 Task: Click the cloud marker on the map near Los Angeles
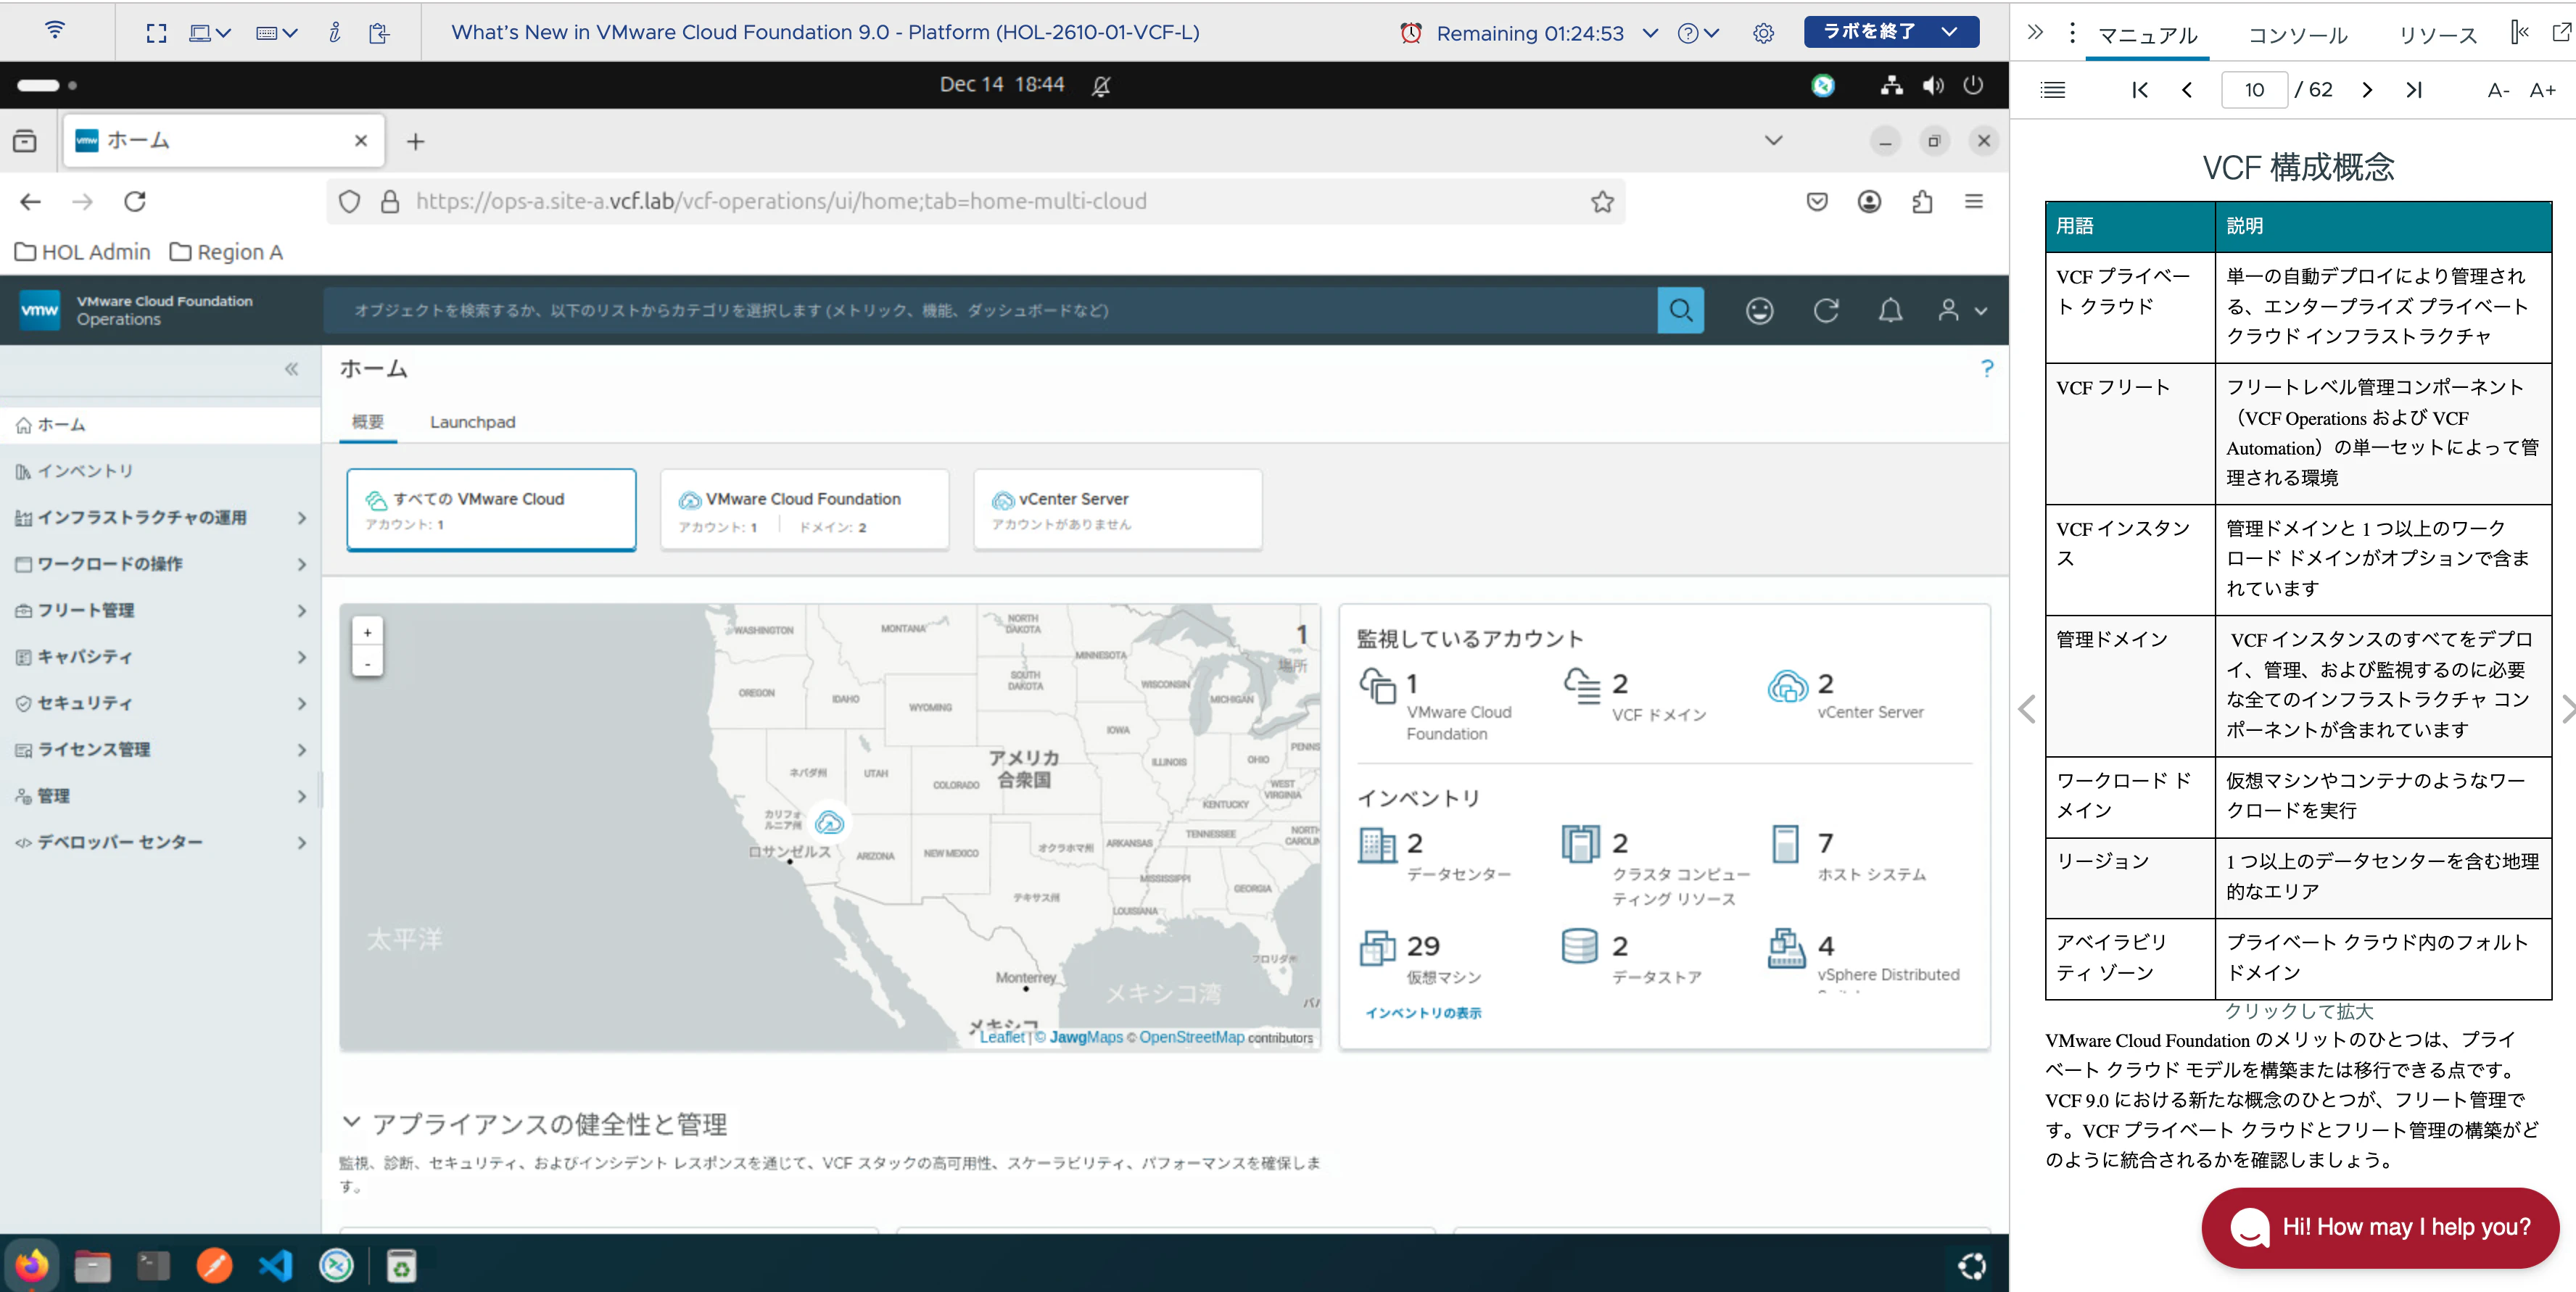tap(829, 822)
